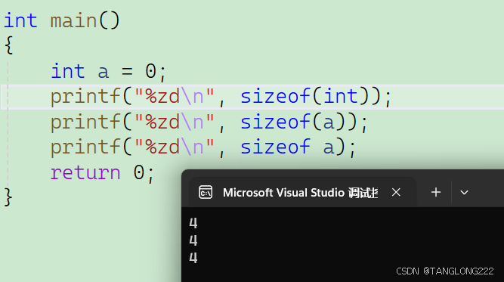Click the third output line 4 in console

point(193,258)
